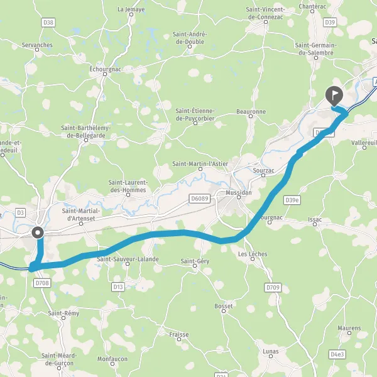Select the D3 road shield

(x=21, y=213)
